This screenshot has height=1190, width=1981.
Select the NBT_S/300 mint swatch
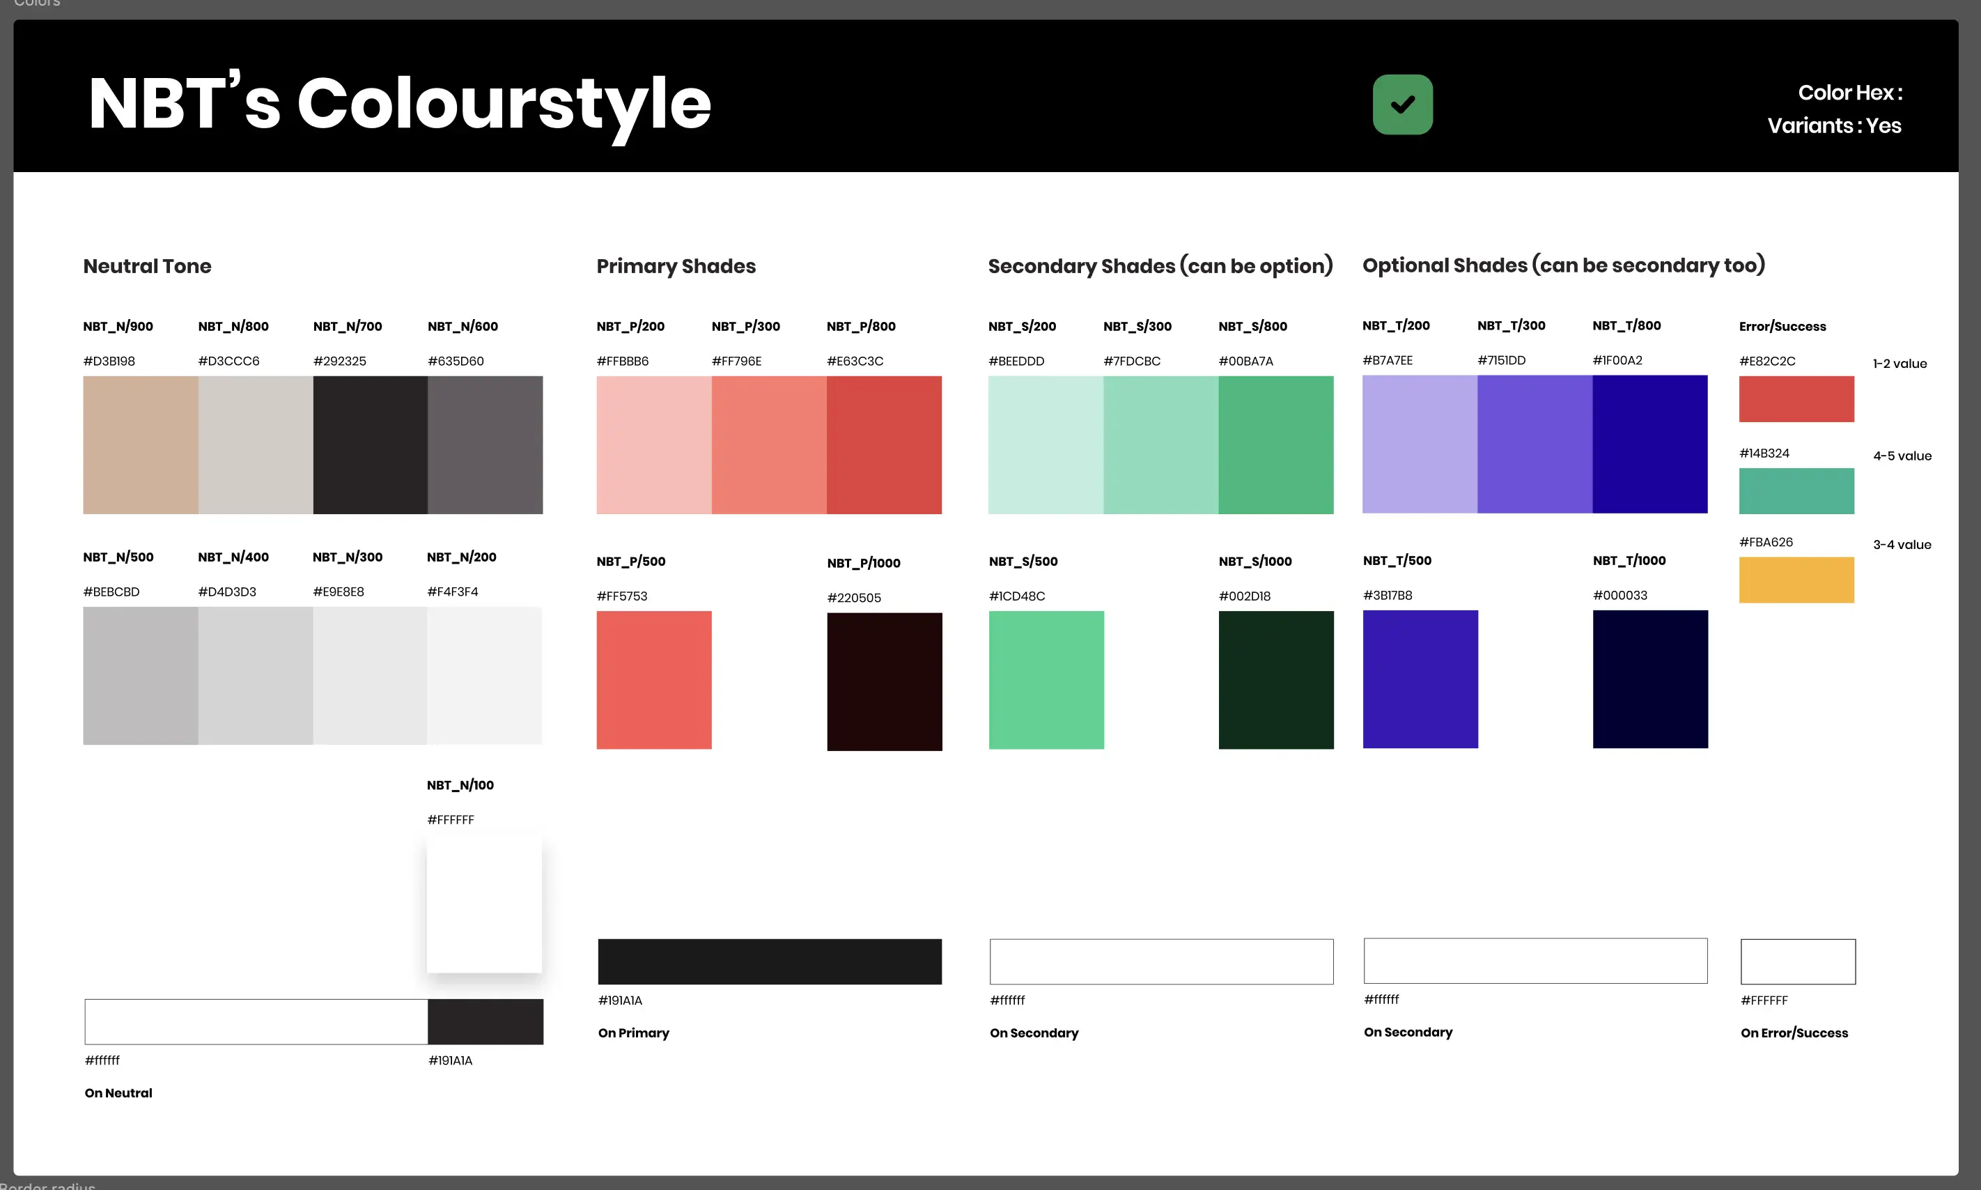coord(1161,445)
